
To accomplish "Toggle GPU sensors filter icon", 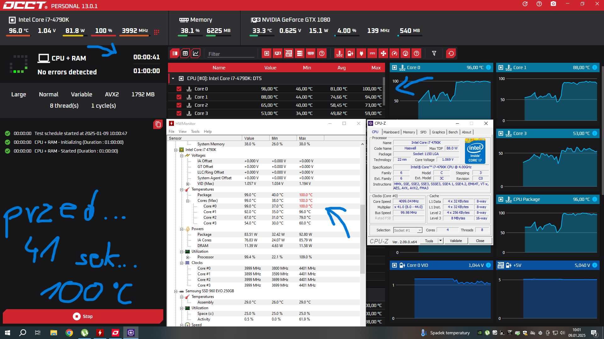I will pyautogui.click(x=278, y=53).
